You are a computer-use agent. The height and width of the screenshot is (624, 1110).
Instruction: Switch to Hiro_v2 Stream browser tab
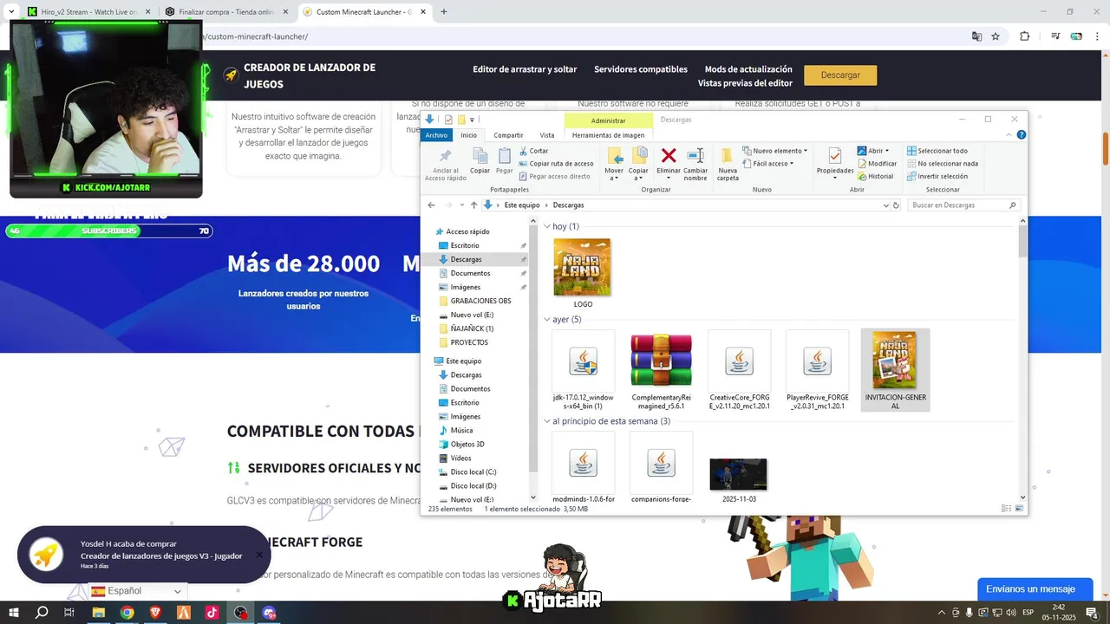[88, 12]
